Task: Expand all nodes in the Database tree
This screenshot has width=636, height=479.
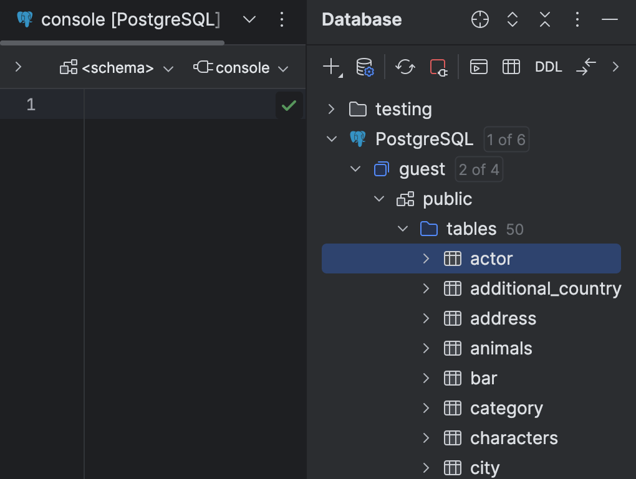Action: point(512,19)
